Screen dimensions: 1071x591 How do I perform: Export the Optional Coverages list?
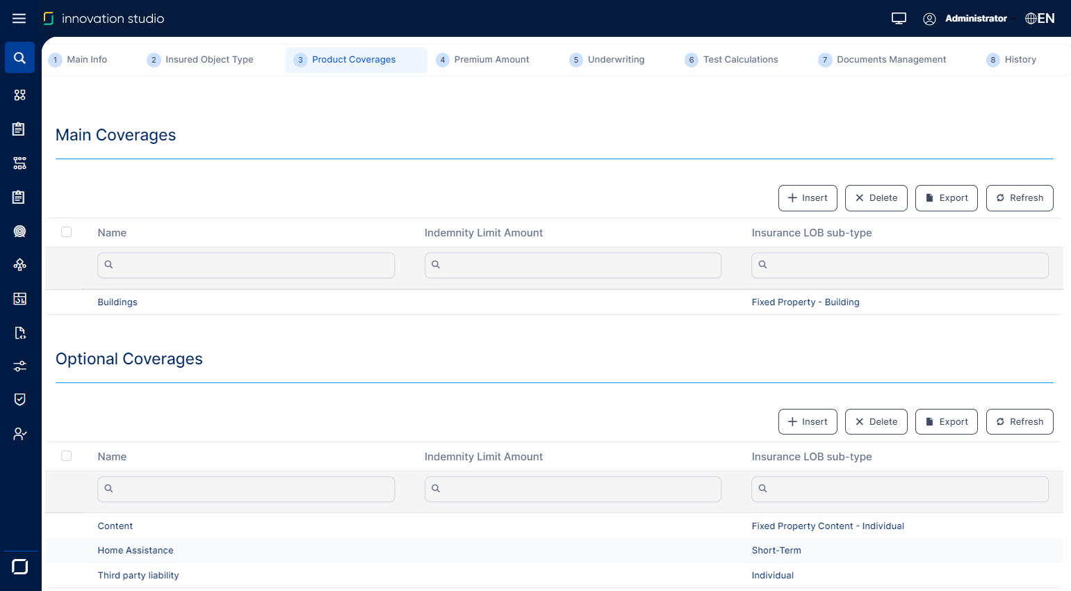[946, 422]
